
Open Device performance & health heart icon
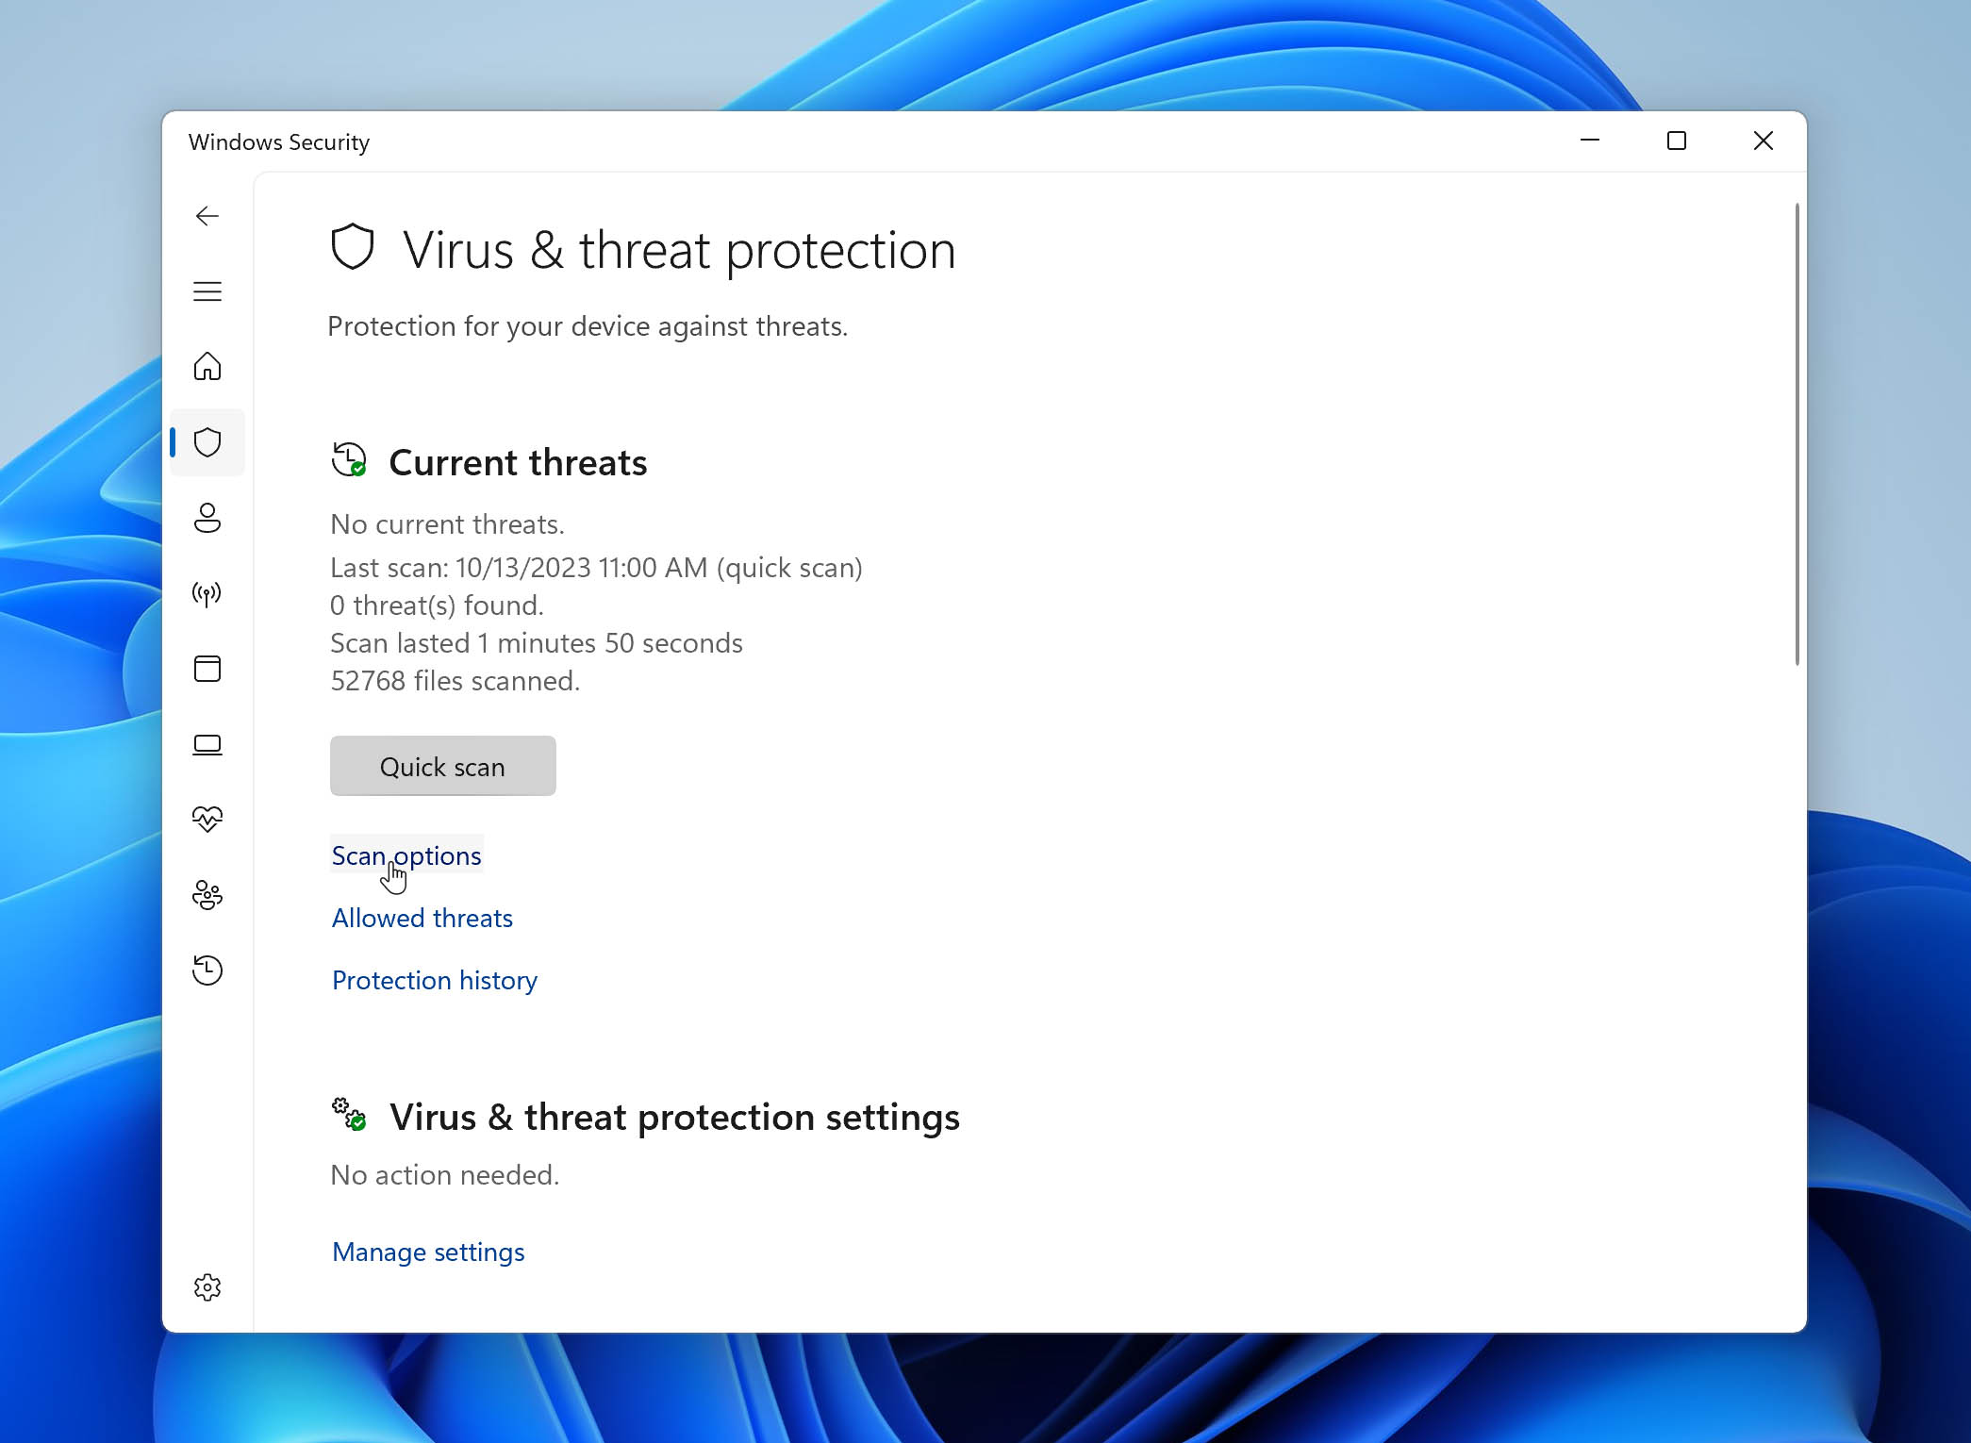207,819
